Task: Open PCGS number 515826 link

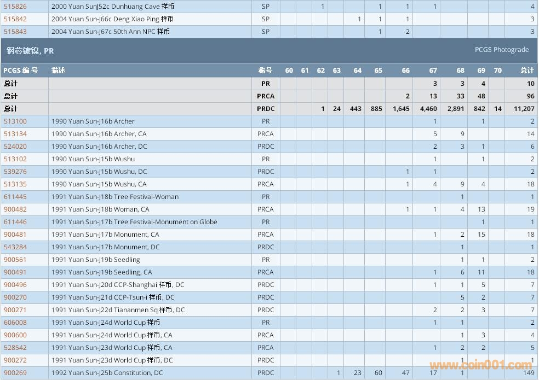Action: pos(15,7)
